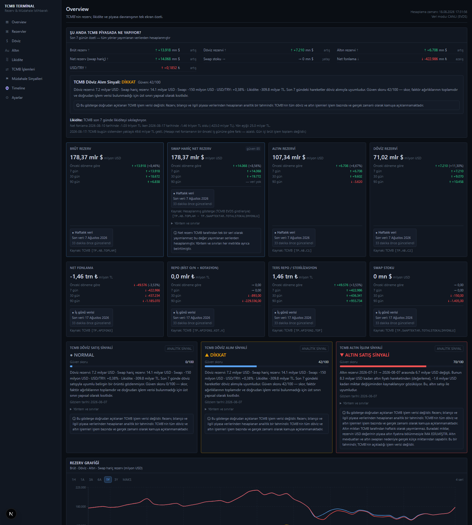Click the Döviz Alım confidence bar 42/100
The height and width of the screenshot is (525, 472).
click(266, 366)
